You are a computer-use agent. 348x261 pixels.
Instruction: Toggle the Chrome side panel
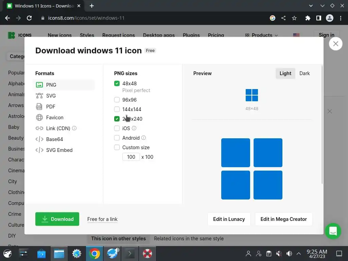(319, 18)
